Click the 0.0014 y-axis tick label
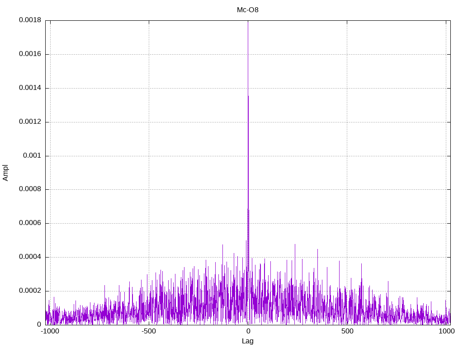This screenshot has width=463, height=347. pyautogui.click(x=30, y=88)
